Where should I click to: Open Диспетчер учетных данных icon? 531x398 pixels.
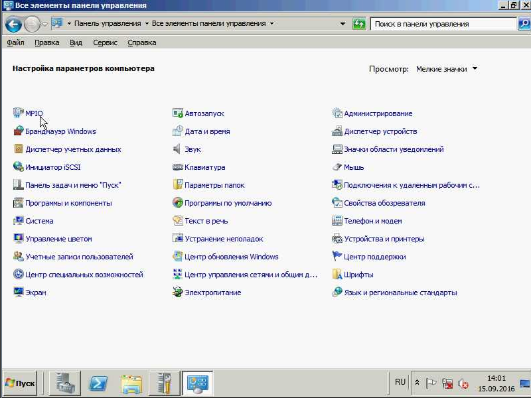pos(19,149)
